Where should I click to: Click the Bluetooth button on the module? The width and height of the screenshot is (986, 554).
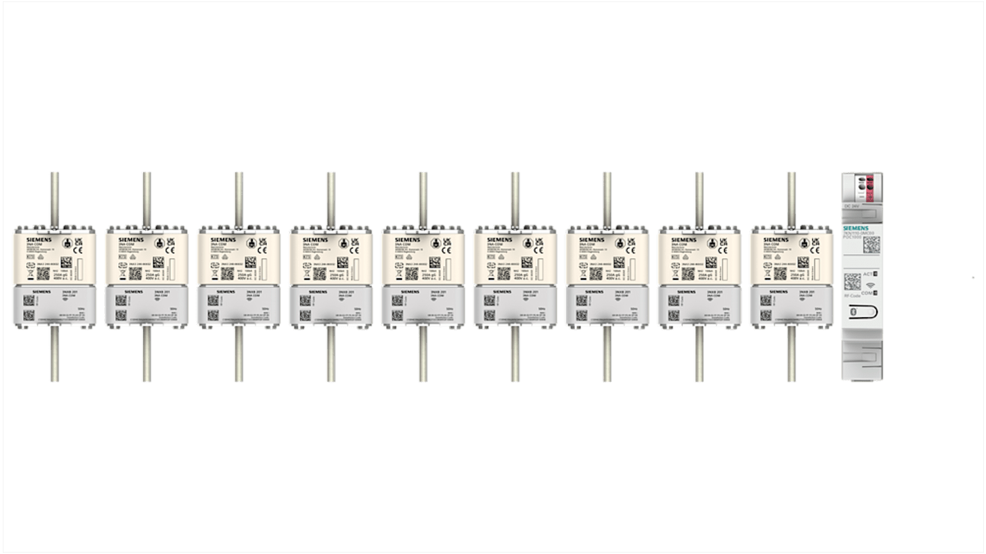point(863,312)
